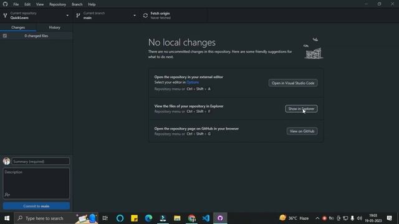This screenshot has height=224, width=399.
Task: Click the GitHub logo icon in title bar
Action: pos(5,4)
